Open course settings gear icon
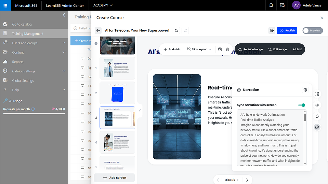 click(x=272, y=30)
